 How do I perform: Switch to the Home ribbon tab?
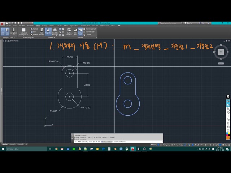click(8, 26)
